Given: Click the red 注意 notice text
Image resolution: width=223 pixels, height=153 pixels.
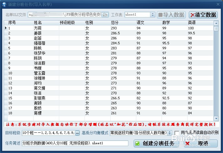Looking at the screenshot, I should pyautogui.click(x=111, y=125).
